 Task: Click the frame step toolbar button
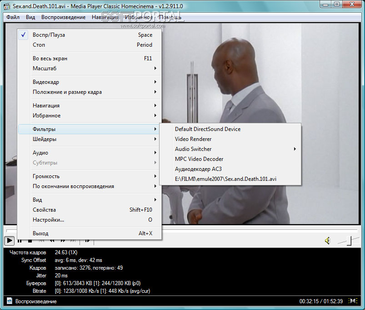point(87,241)
